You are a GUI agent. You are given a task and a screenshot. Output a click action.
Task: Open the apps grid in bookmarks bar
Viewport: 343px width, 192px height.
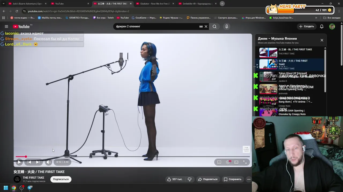coord(3,18)
